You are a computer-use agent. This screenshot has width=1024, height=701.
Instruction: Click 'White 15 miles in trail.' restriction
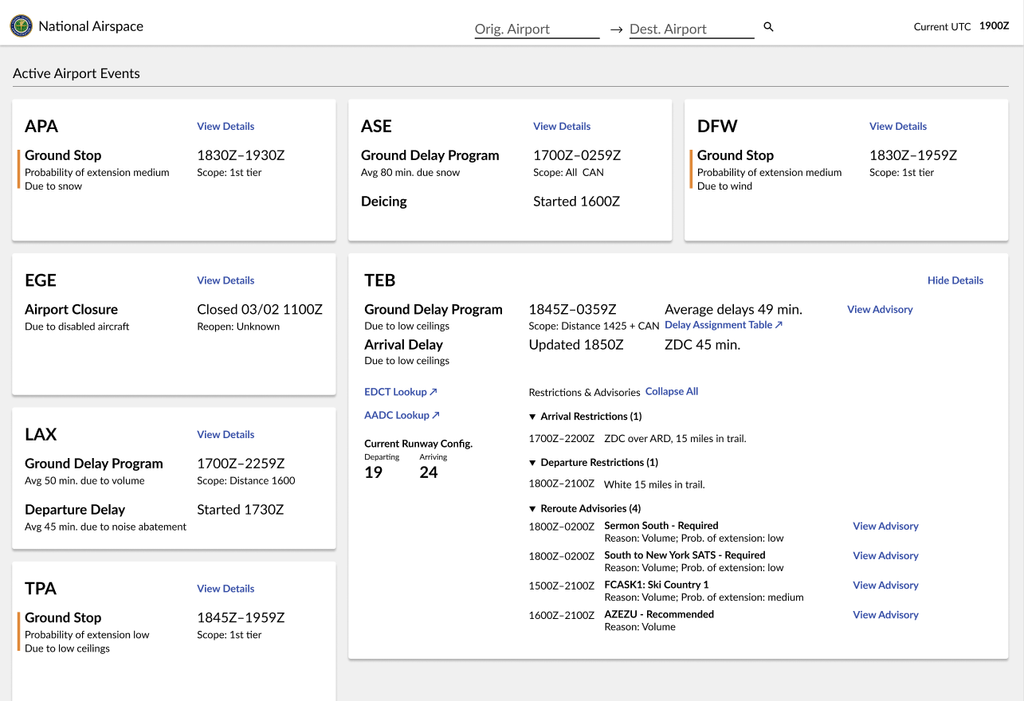(x=654, y=484)
